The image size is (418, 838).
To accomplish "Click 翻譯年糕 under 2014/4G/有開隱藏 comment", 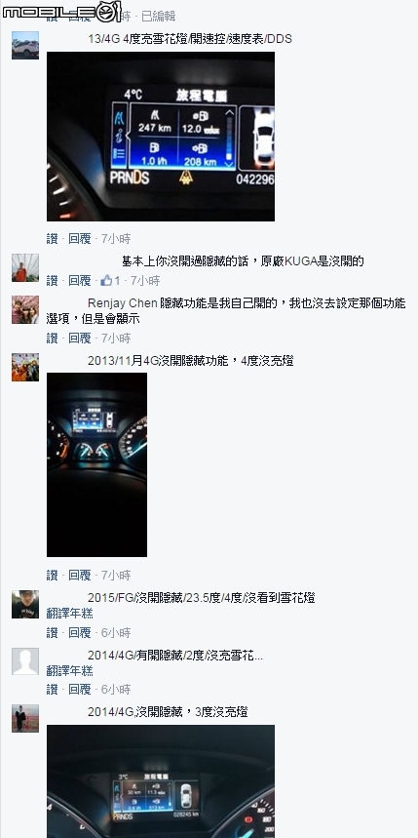I will (x=69, y=671).
